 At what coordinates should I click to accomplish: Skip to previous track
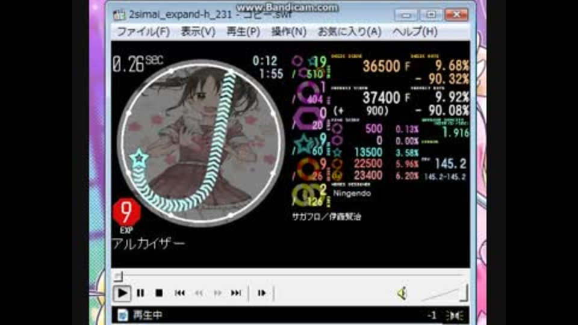click(x=180, y=293)
